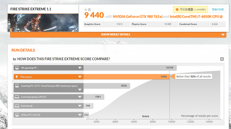
Task: Expand the Gaming PC HTC Vive dropdown arrow
Action: tap(80, 90)
